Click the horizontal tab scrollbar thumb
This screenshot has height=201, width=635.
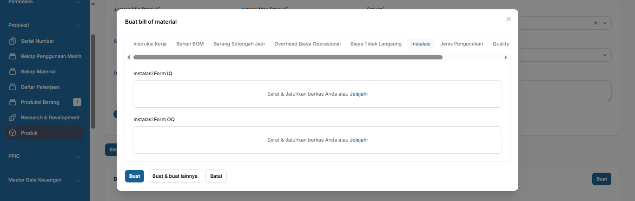pos(288,58)
